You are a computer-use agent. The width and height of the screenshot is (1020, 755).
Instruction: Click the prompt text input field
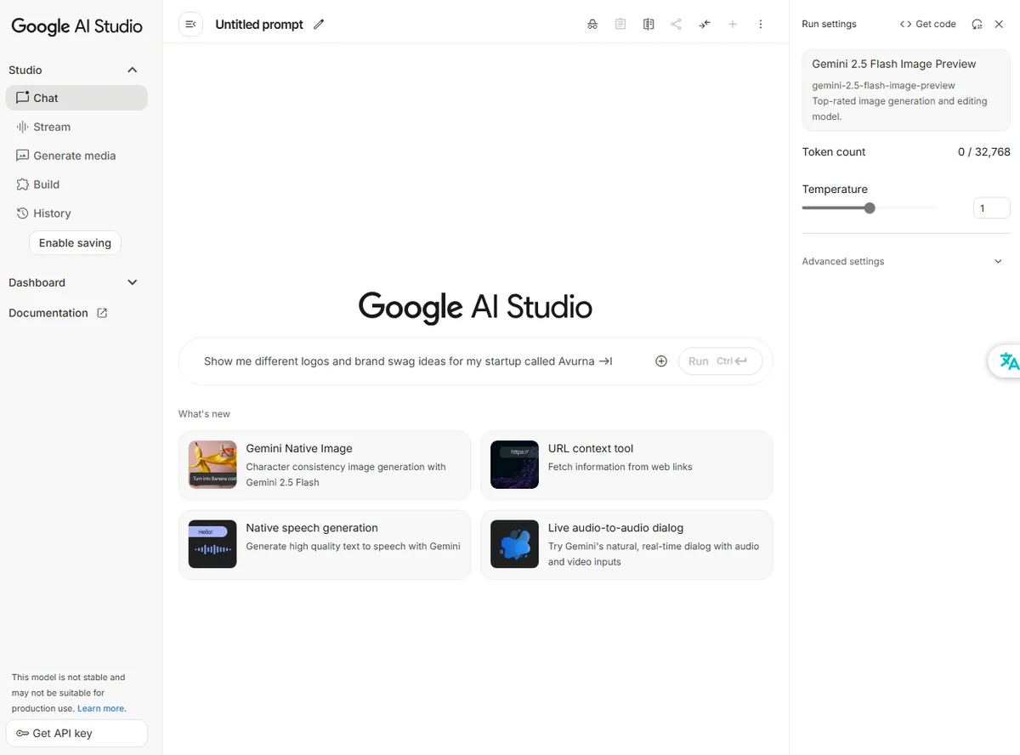click(408, 361)
